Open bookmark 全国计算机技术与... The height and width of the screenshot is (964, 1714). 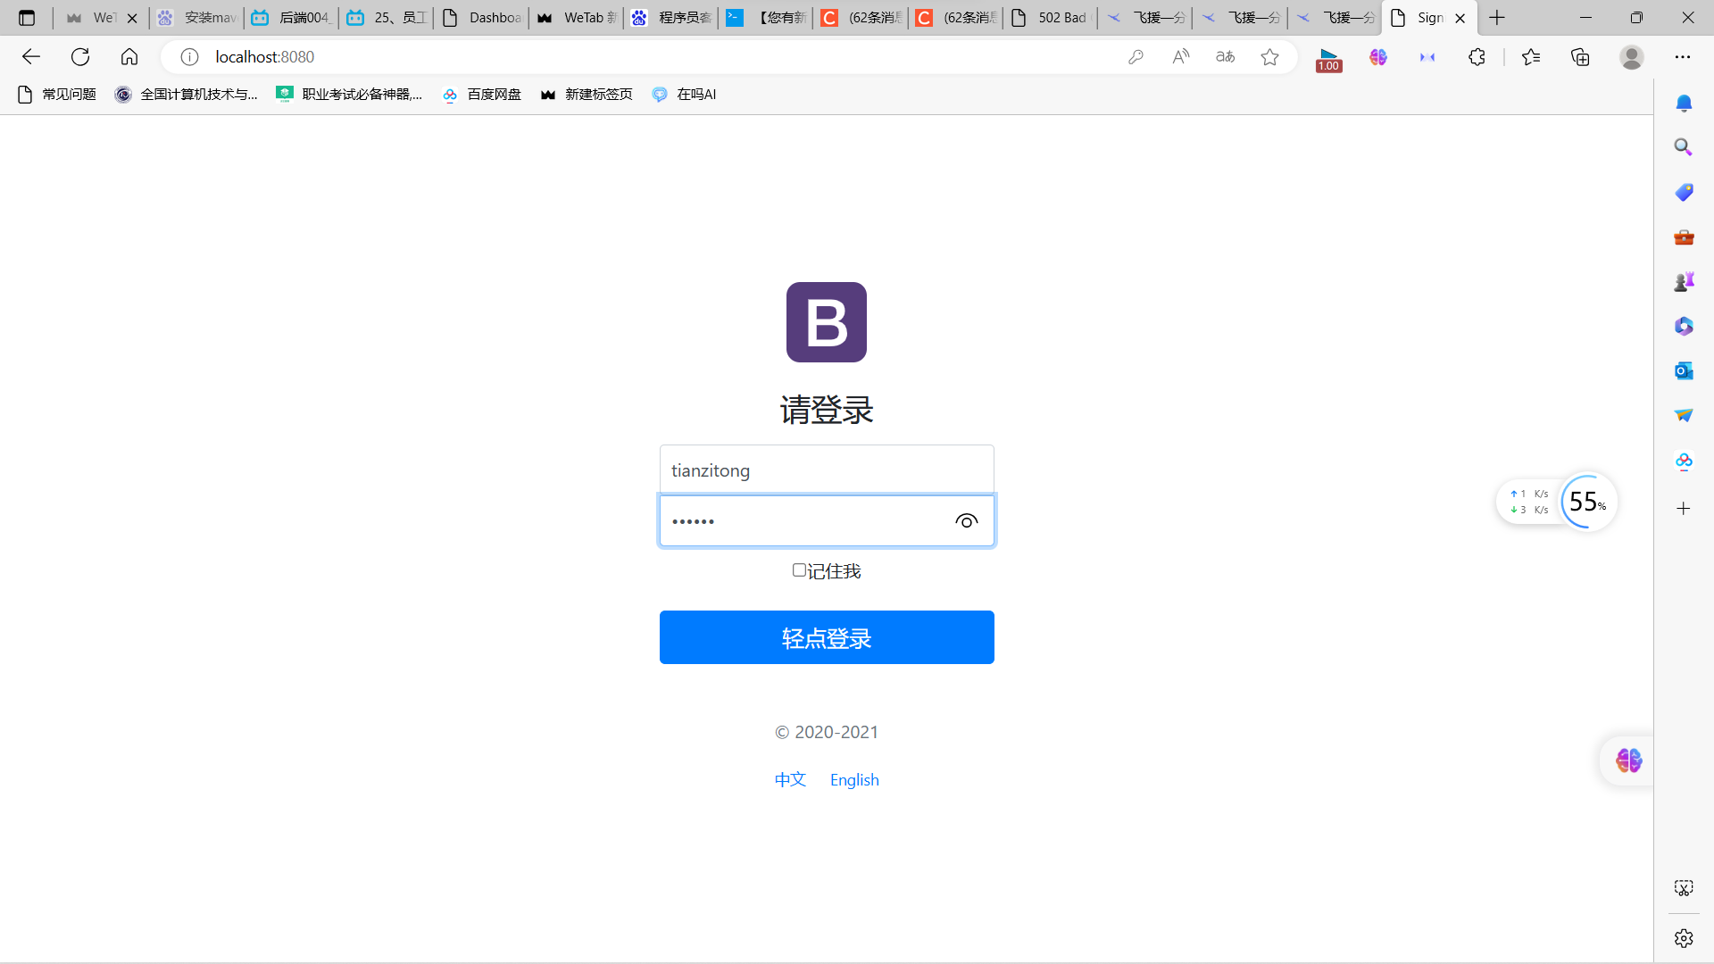[187, 95]
